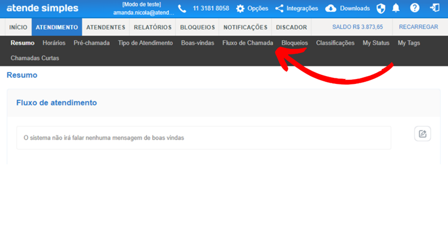Image resolution: width=448 pixels, height=251 pixels.
Task: Open the My Status submenu
Action: (376, 43)
